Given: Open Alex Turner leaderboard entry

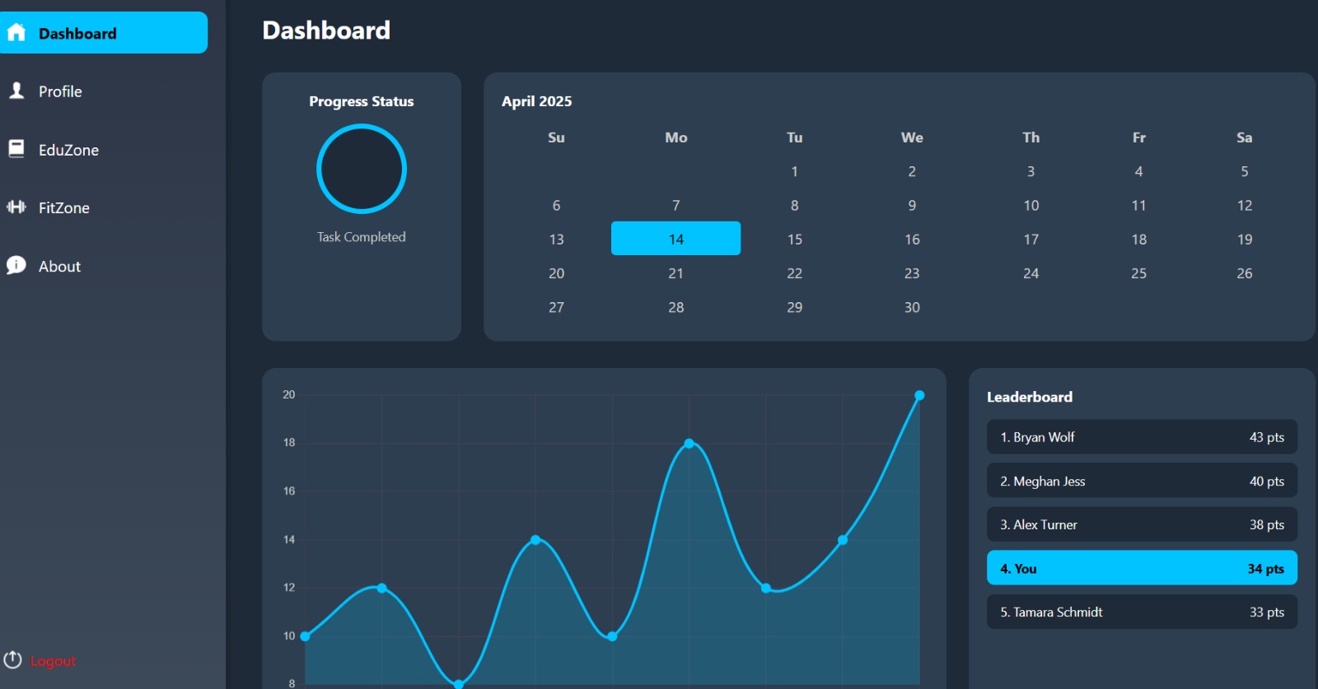Looking at the screenshot, I should tap(1142, 524).
